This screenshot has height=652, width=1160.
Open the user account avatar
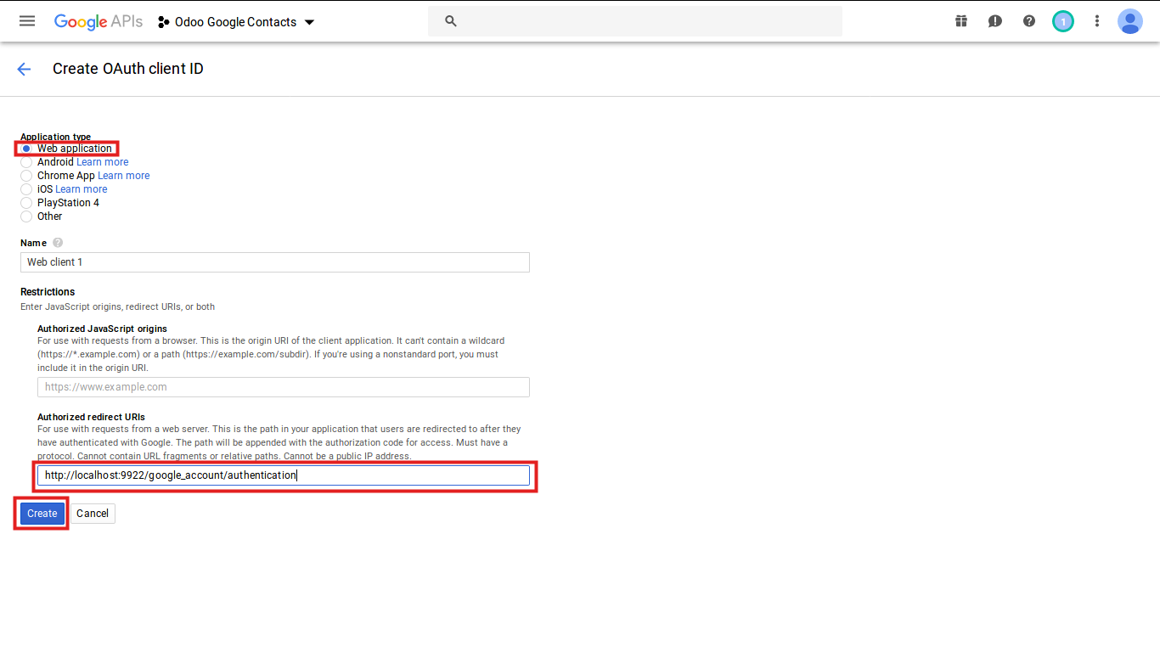pos(1130,21)
